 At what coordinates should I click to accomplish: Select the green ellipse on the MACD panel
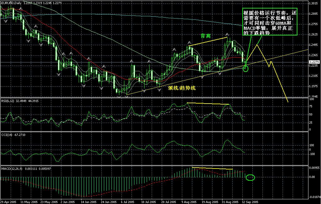[x=251, y=178]
